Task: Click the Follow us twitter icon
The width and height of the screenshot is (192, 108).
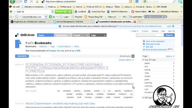Action: [x=106, y=17]
